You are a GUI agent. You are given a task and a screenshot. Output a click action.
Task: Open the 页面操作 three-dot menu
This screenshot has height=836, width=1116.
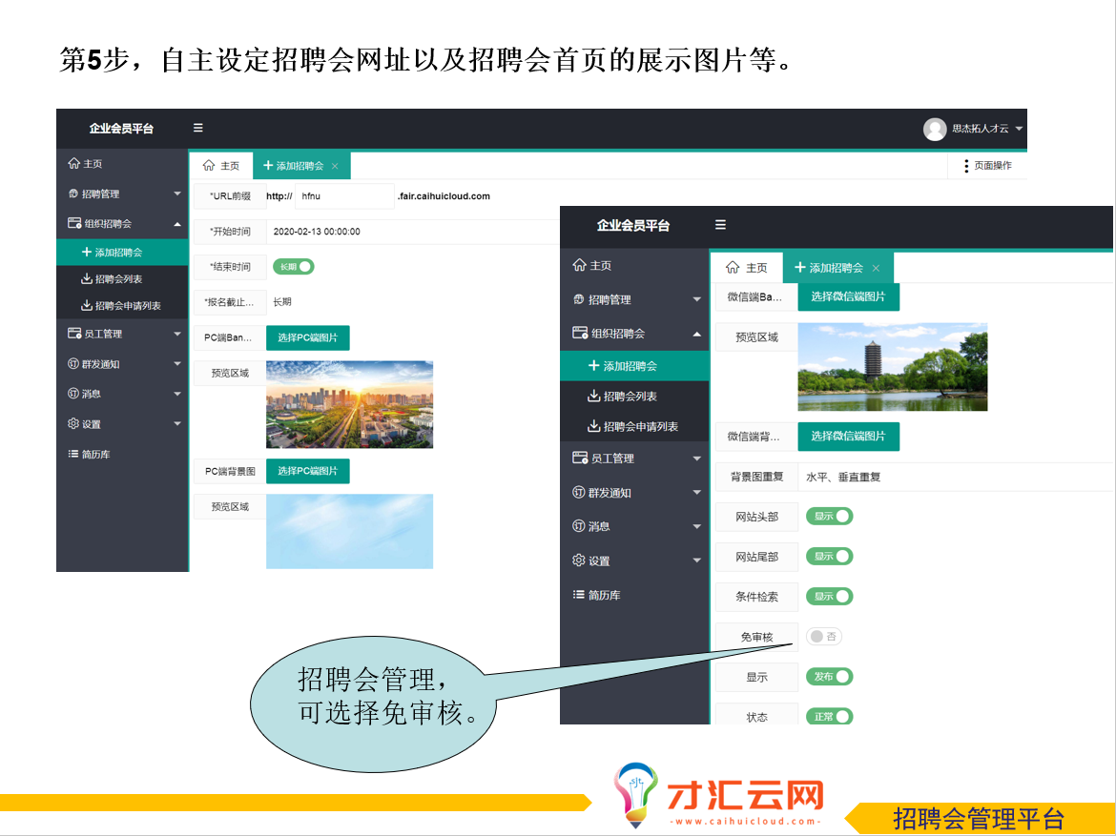[966, 166]
